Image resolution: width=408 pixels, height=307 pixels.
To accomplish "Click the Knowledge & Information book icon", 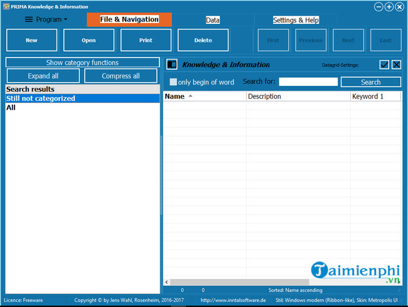I will pos(171,65).
